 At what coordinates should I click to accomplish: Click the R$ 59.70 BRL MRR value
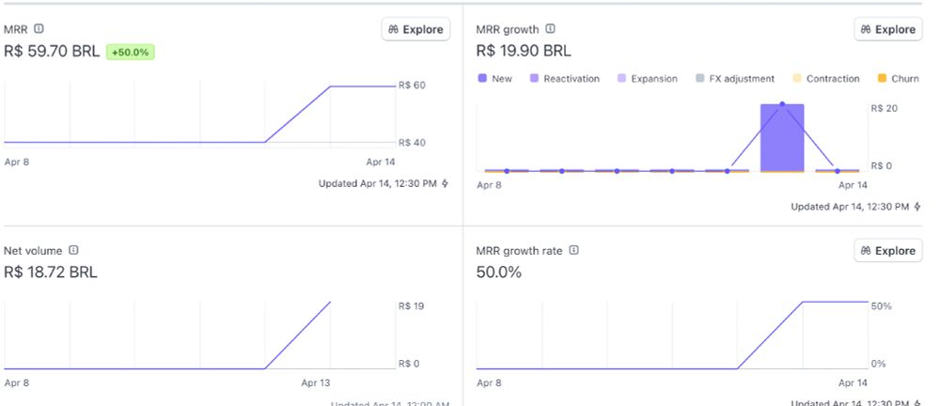[x=52, y=52]
